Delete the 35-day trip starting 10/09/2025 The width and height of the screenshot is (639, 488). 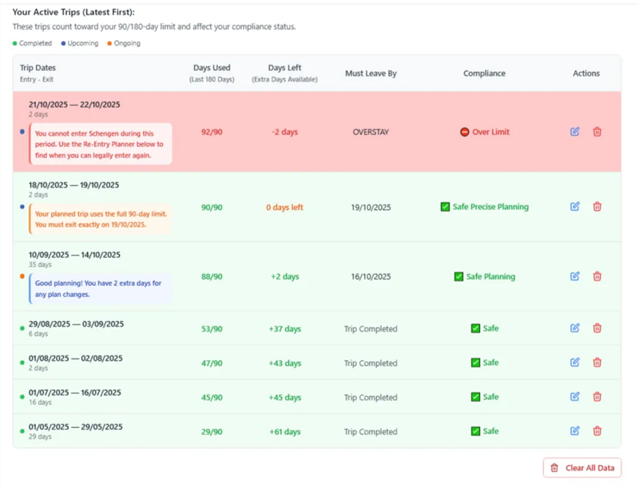(597, 276)
